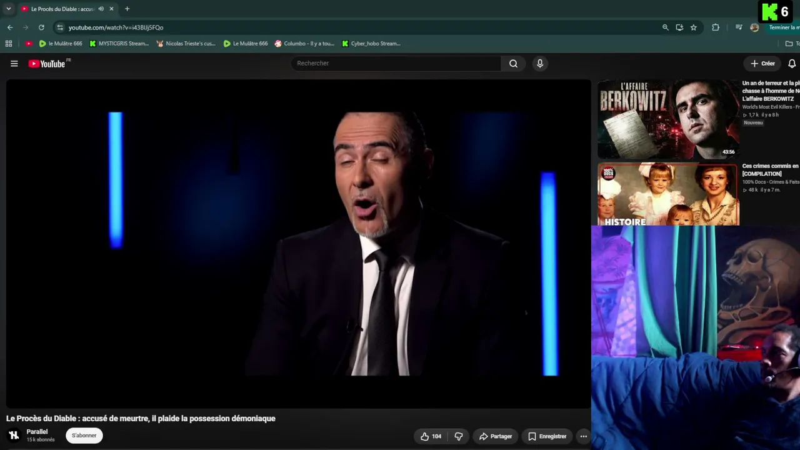Open the 'Ces crimes commis en' video title
The width and height of the screenshot is (800, 450).
coord(771,170)
